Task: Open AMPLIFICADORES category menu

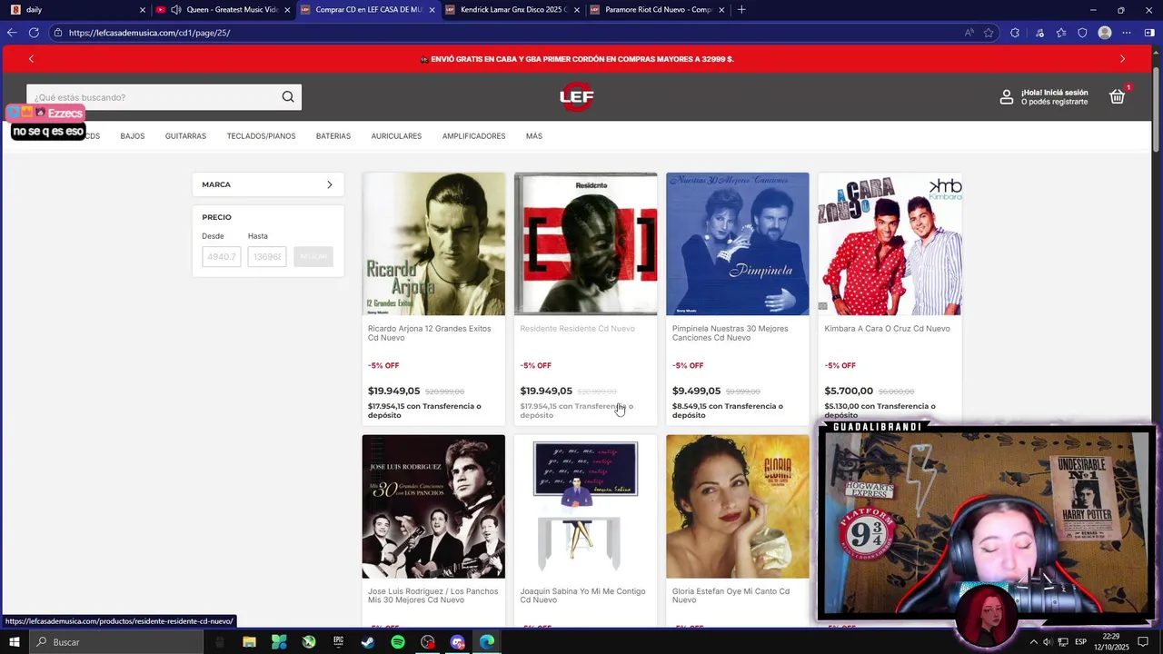Action: [473, 136]
